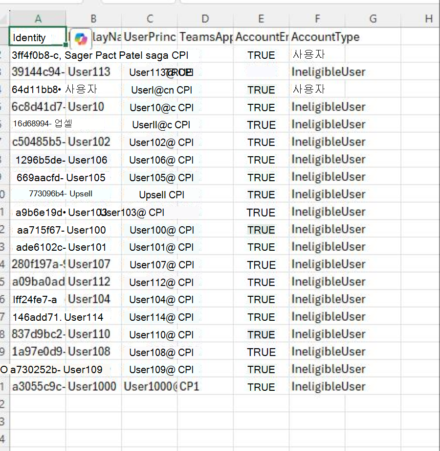This screenshot has width=440, height=451.
Task: Click IneligibleUser in the User100 row
Action: 329,229
